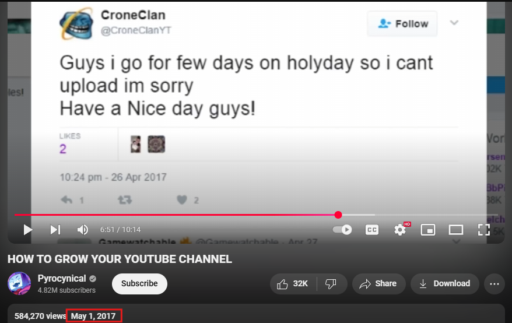The height and width of the screenshot is (323, 512).
Task: Mute the video volume
Action: tap(83, 230)
